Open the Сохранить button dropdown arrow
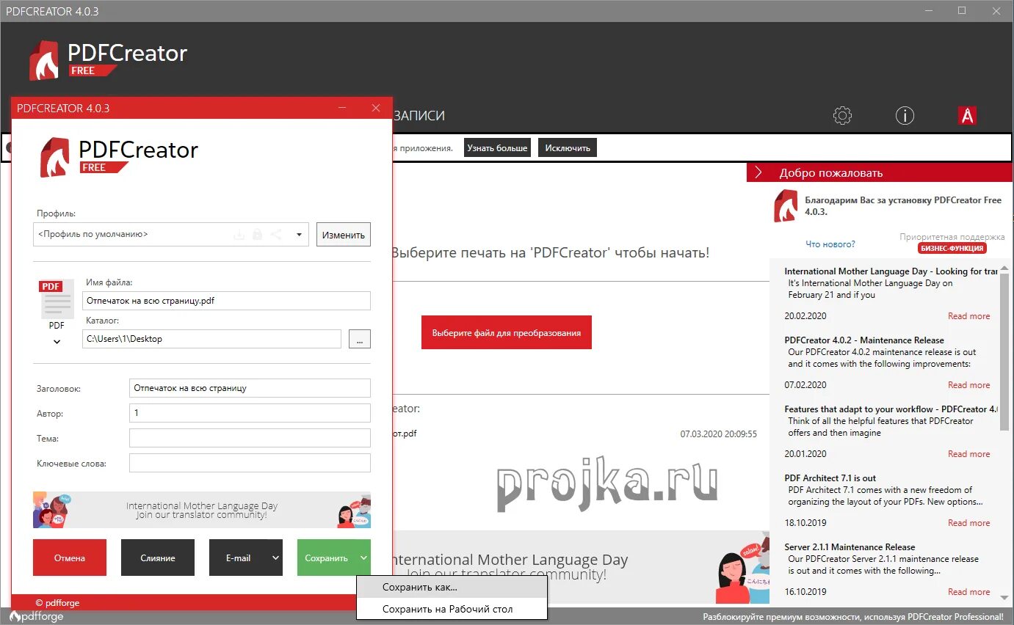 (x=365, y=558)
